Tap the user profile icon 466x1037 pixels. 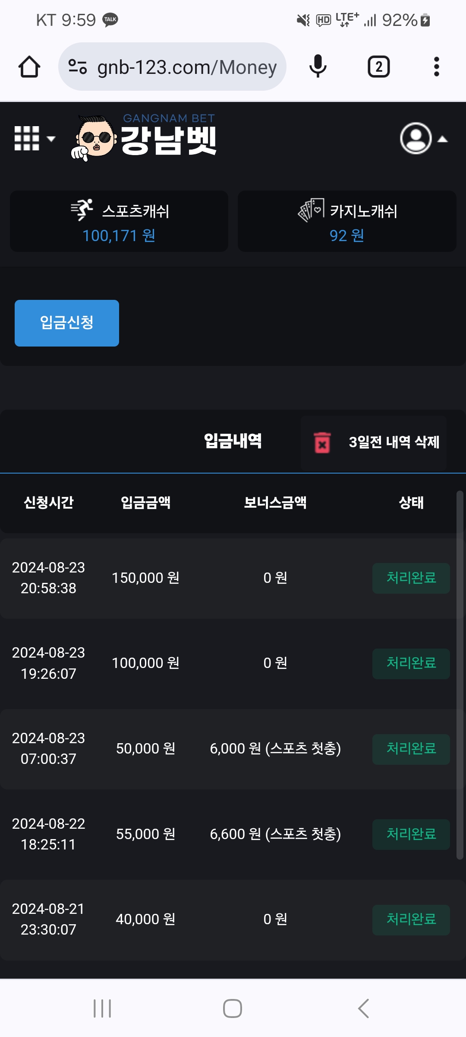(416, 139)
